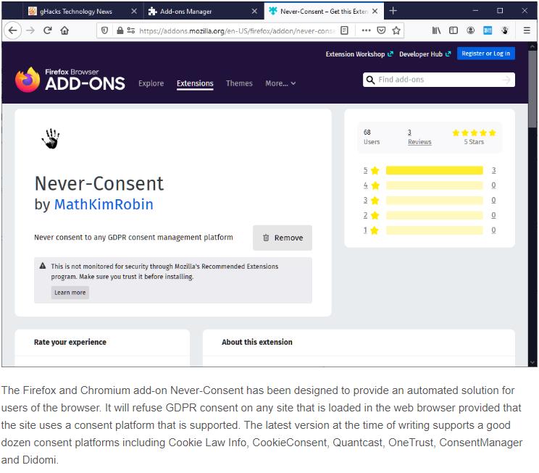Click the address bar URL
Image resolution: width=539 pixels, height=473 pixels.
tap(237, 31)
